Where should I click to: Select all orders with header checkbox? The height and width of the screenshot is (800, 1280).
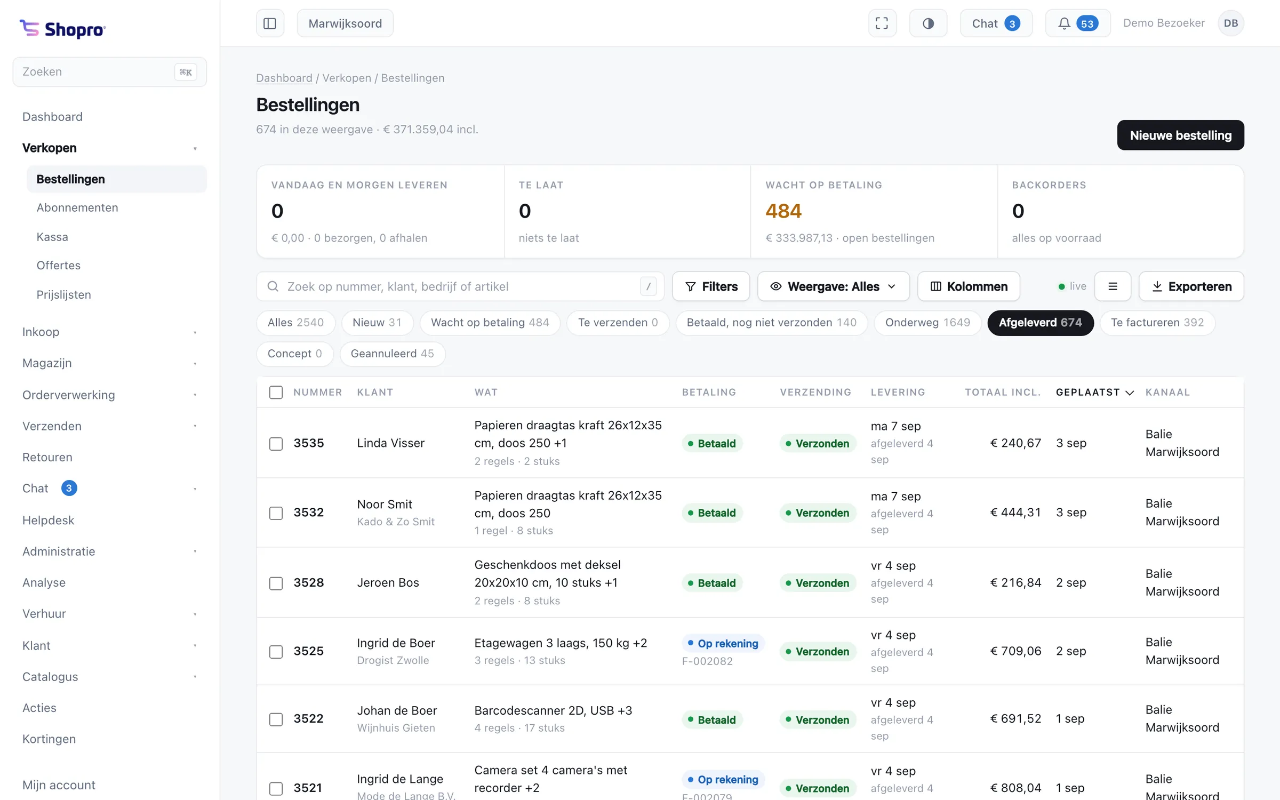click(276, 393)
